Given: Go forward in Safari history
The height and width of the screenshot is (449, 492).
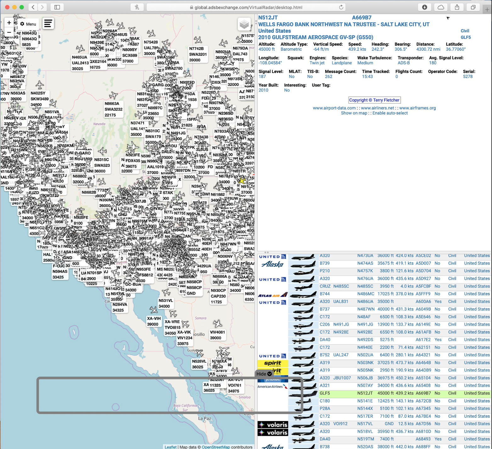Looking at the screenshot, I should [x=42, y=7].
